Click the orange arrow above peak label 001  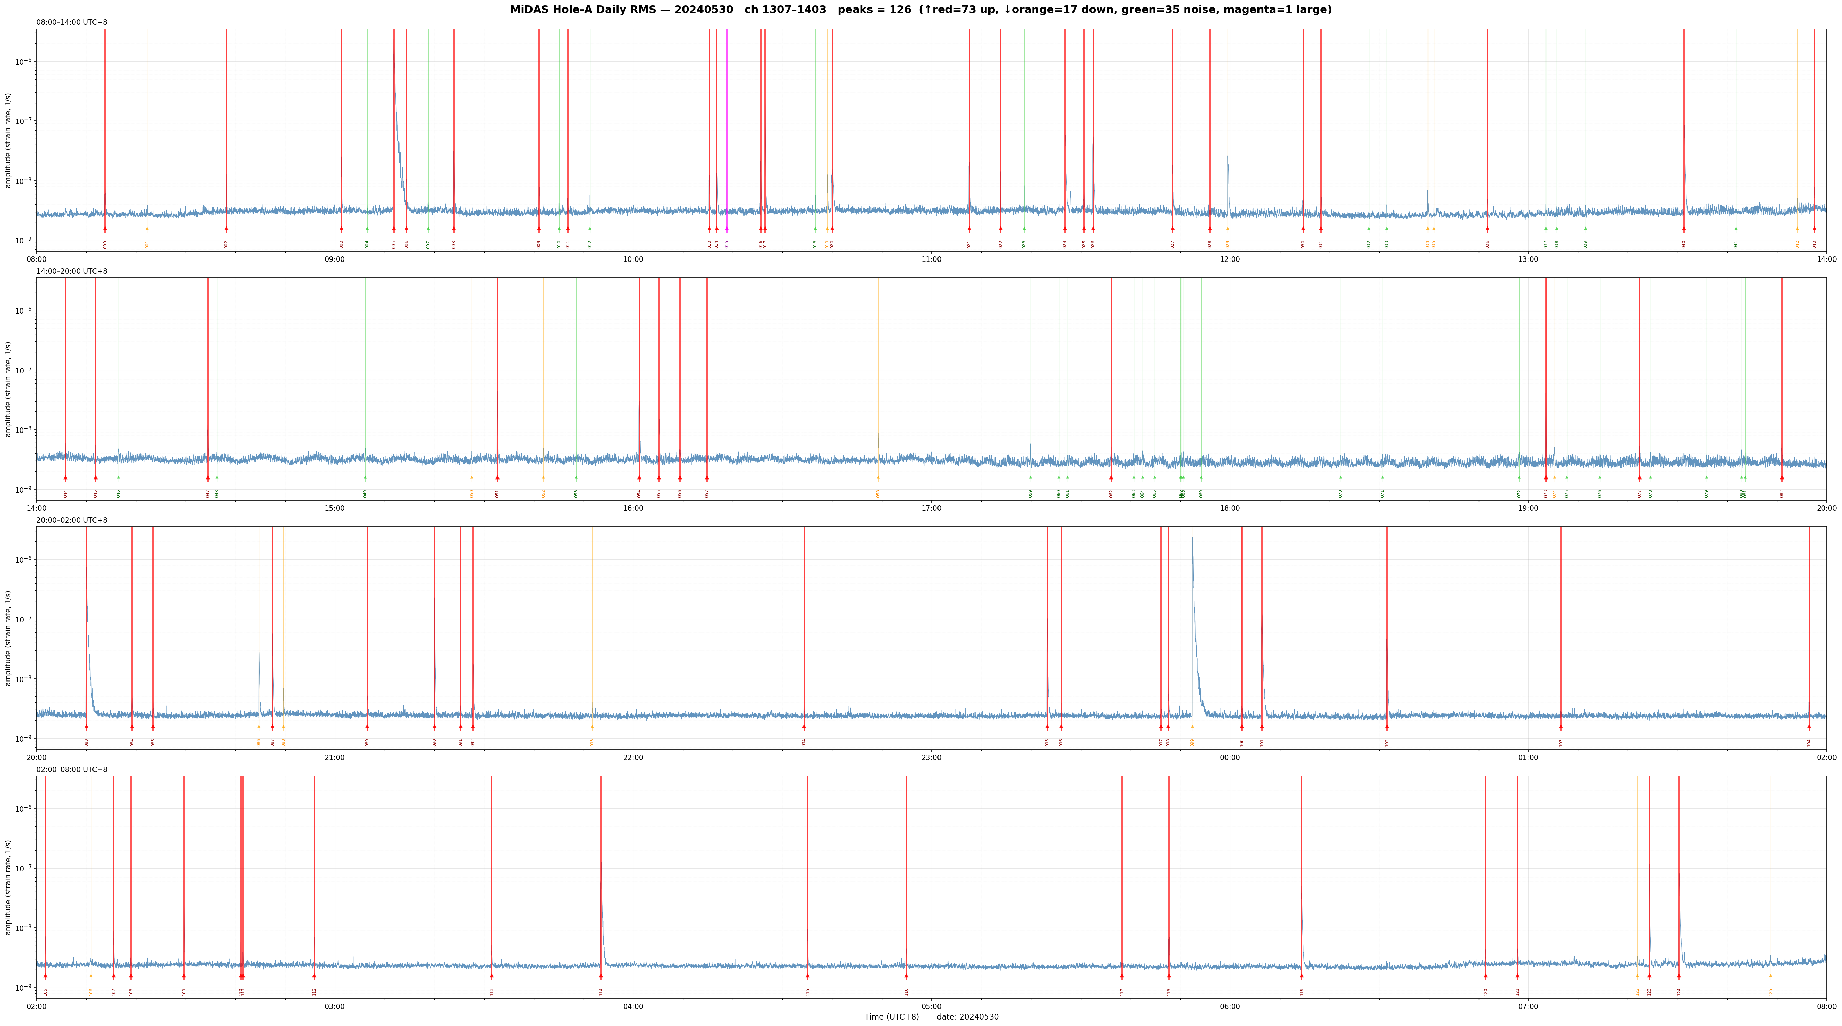[x=147, y=229]
